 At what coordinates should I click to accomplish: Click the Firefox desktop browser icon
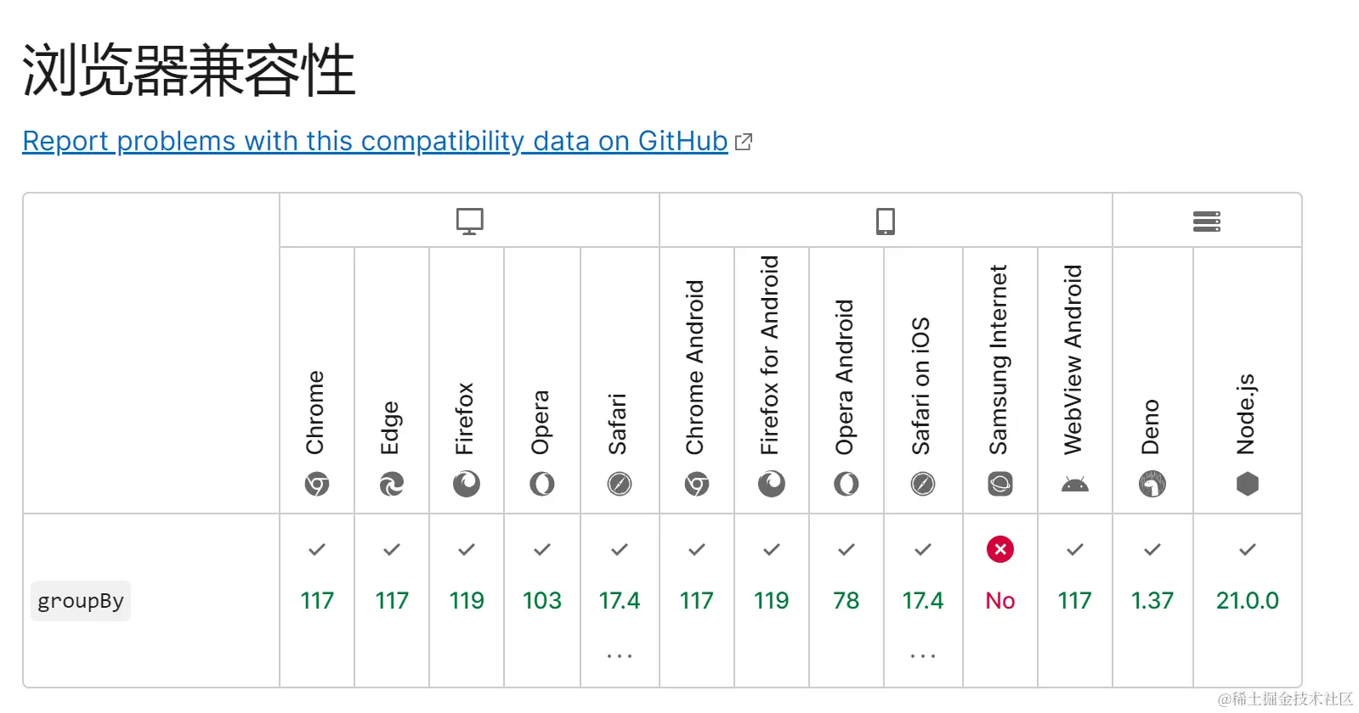(466, 484)
